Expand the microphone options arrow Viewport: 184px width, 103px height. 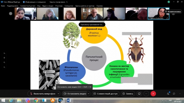pyautogui.click(x=58, y=94)
